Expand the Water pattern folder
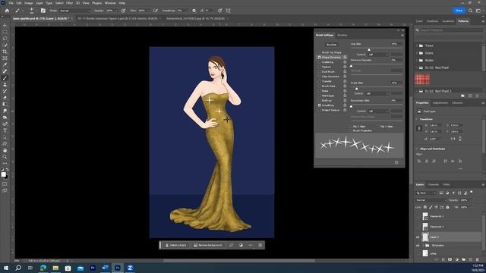The height and width of the screenshot is (273, 486). point(417,61)
